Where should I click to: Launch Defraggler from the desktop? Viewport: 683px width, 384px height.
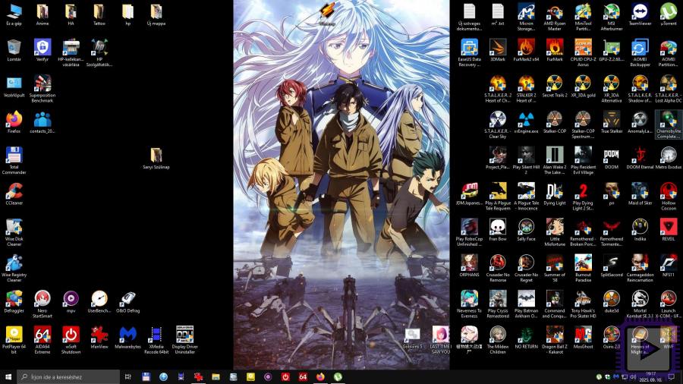coord(14,302)
